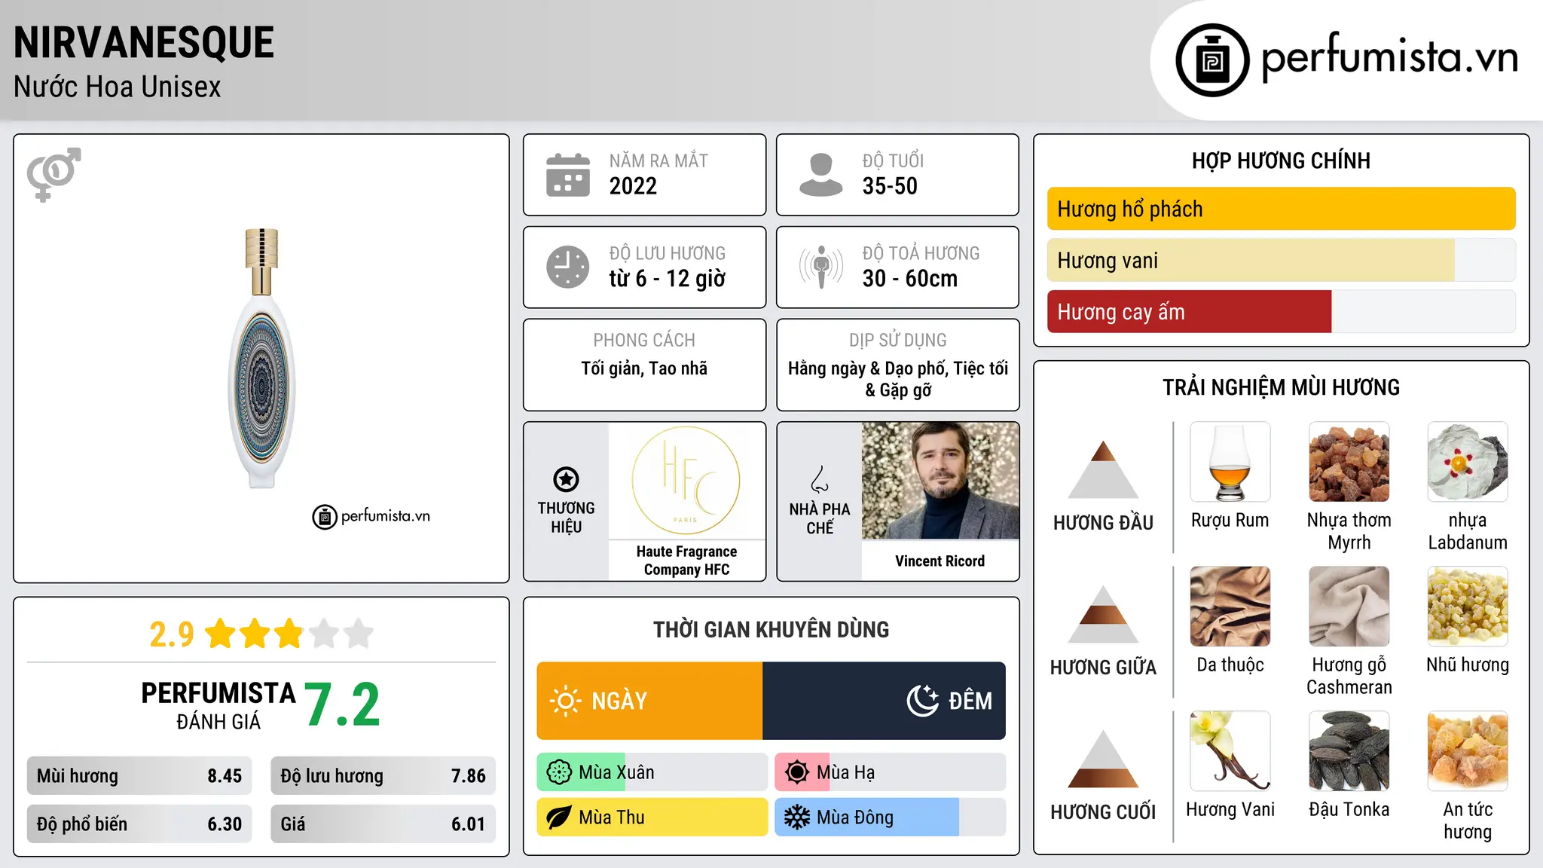Image resolution: width=1543 pixels, height=868 pixels.
Task: Click the longevity value từ 6 - 12 giờ
Action: click(x=668, y=279)
